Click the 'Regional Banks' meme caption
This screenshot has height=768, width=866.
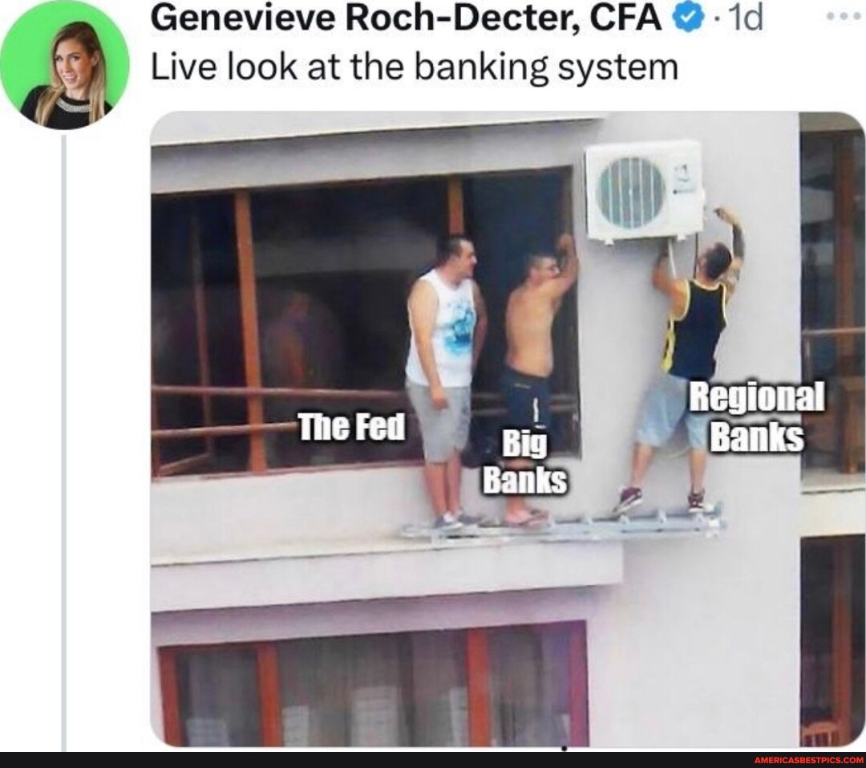[x=756, y=417]
